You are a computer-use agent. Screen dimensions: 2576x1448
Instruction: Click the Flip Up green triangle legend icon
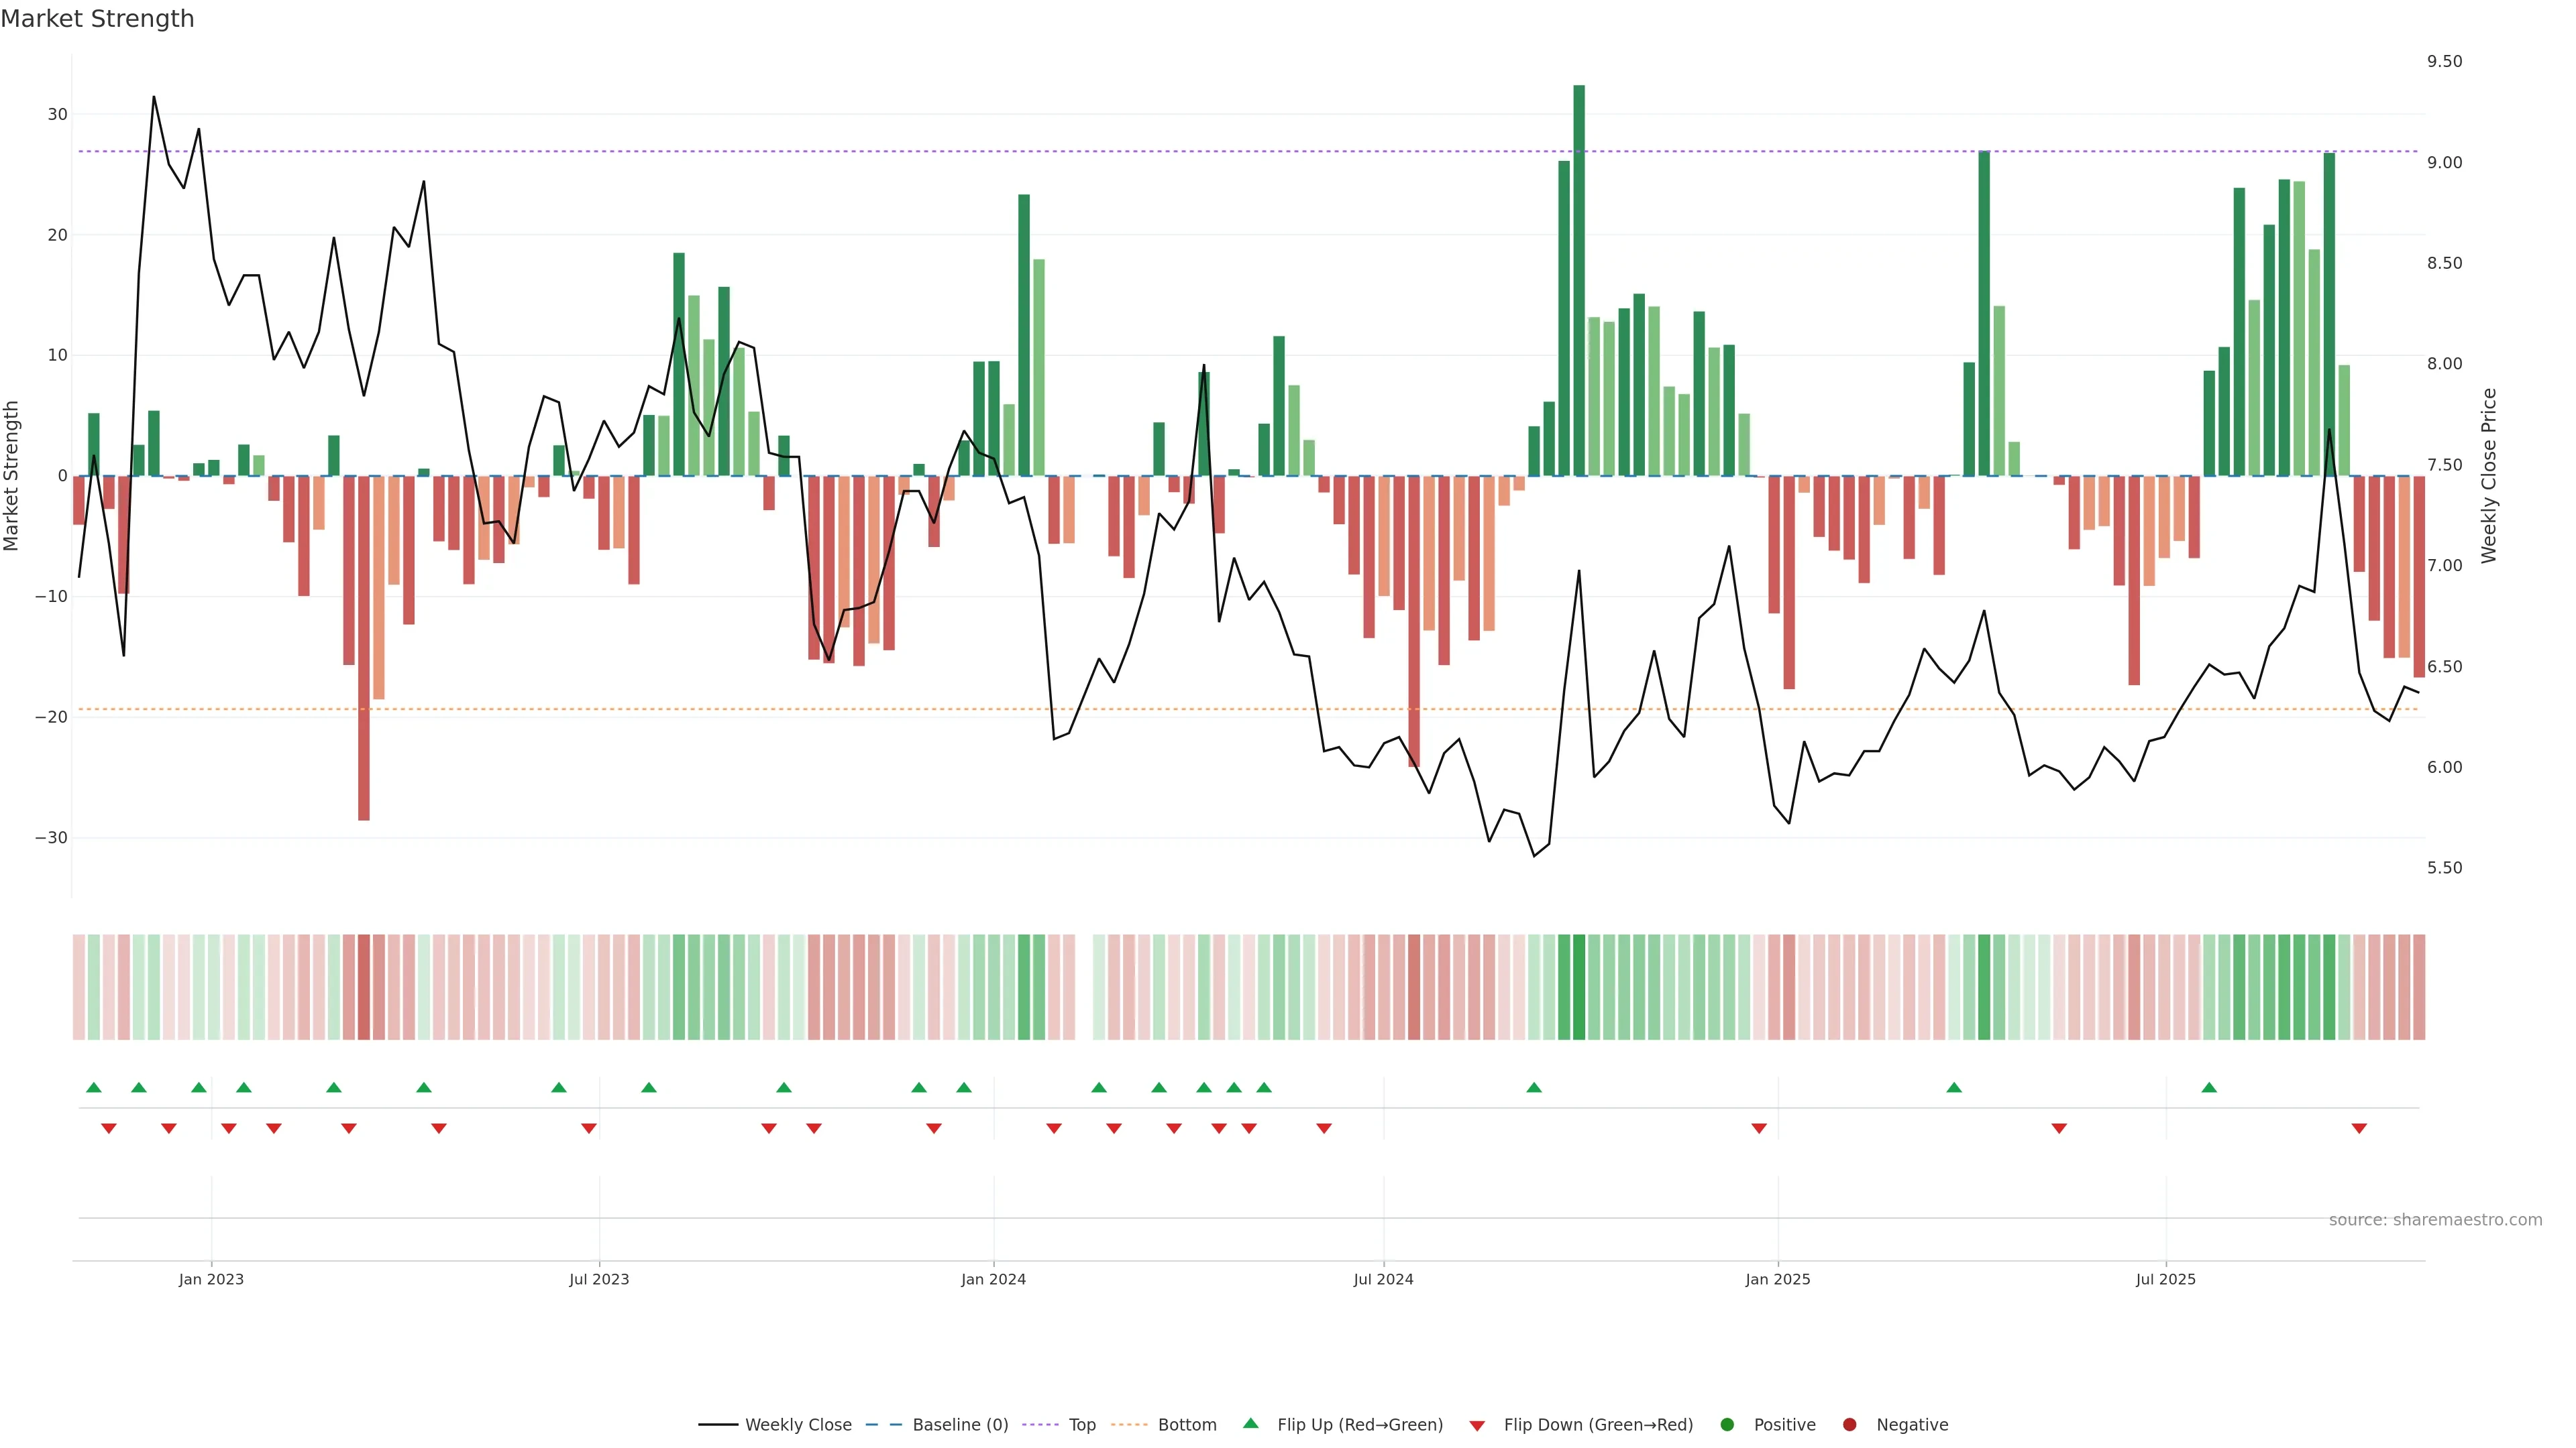click(x=1250, y=1424)
